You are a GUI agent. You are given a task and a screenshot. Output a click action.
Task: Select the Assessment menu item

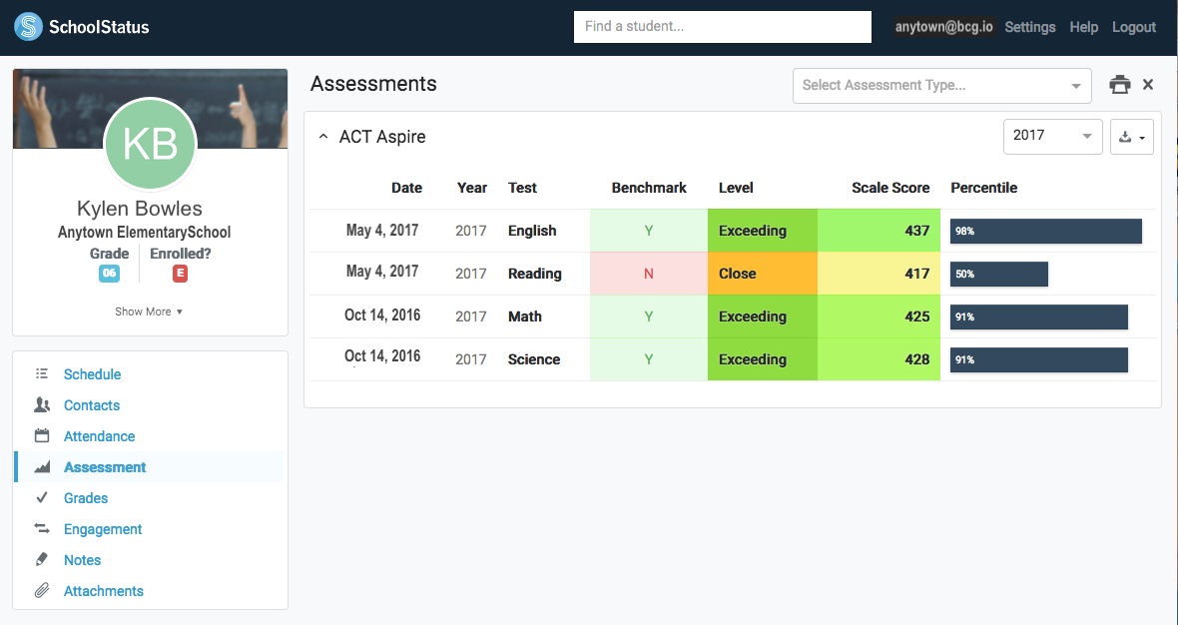click(x=105, y=467)
